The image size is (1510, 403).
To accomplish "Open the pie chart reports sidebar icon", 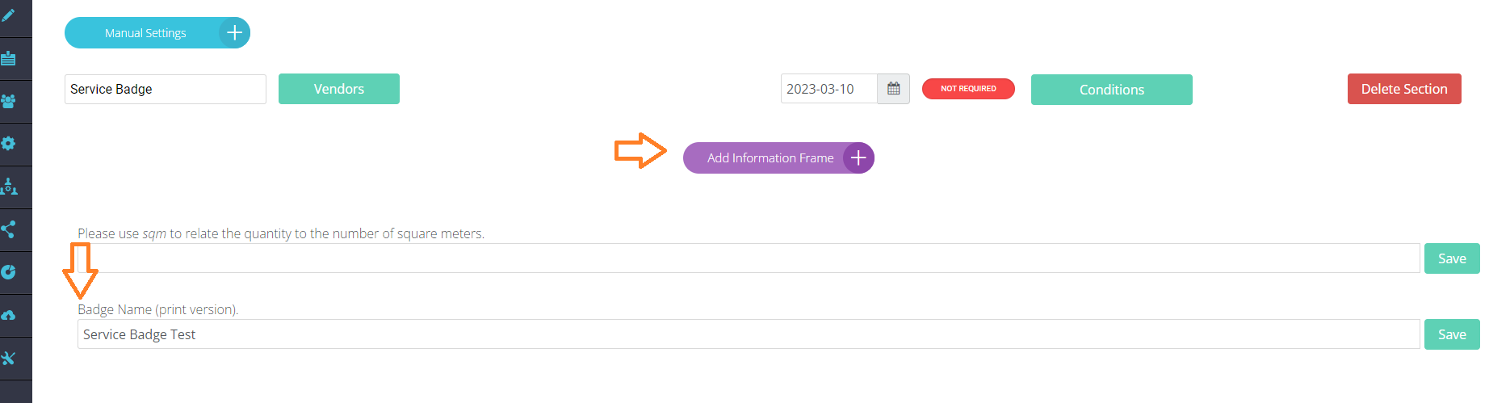I will tap(9, 272).
